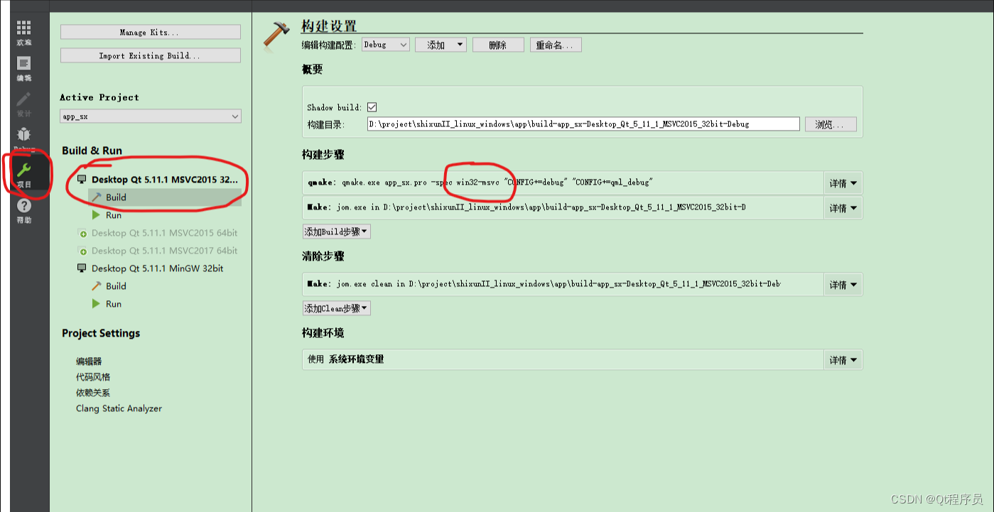Click the green Run arrow under MinGW 32bit
The height and width of the screenshot is (512, 994).
click(x=97, y=304)
